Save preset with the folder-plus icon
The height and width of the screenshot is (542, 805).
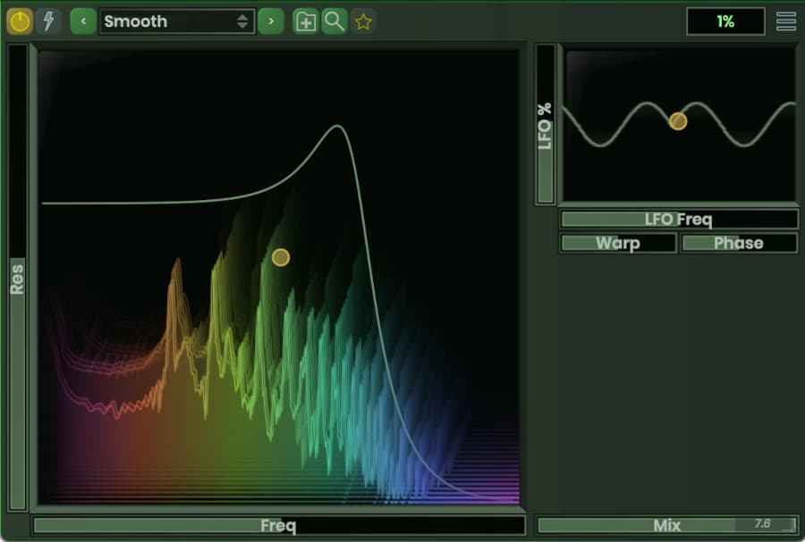(306, 21)
